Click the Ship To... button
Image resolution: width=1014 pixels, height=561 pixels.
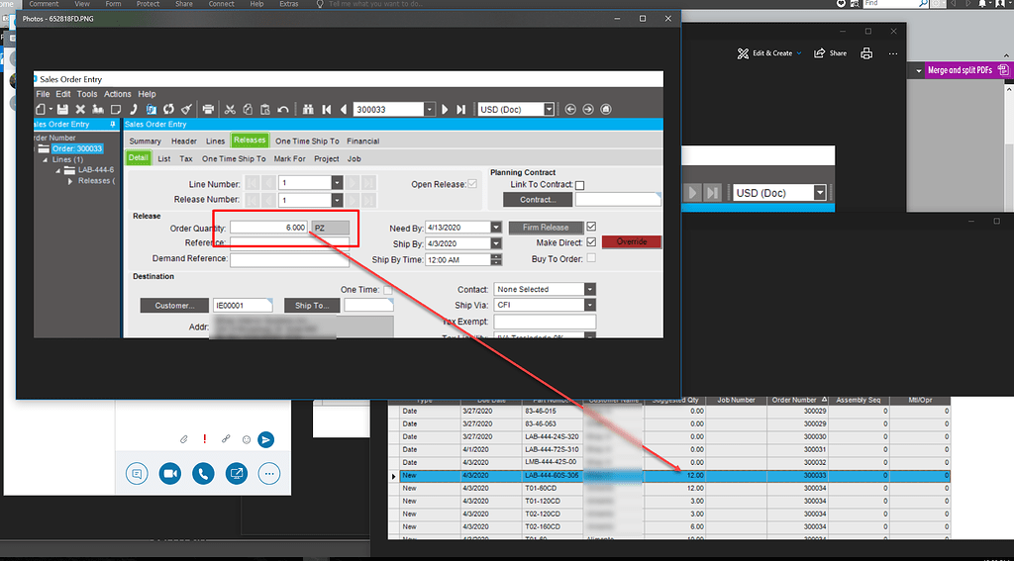(312, 306)
